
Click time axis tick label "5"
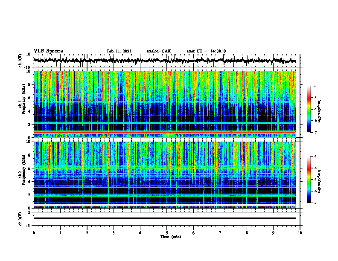pos(167,233)
